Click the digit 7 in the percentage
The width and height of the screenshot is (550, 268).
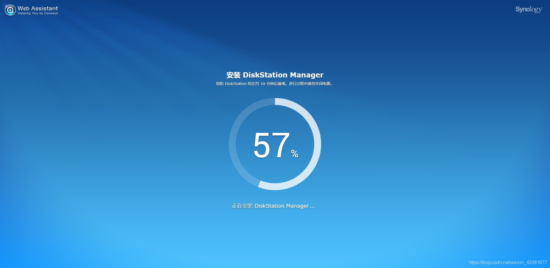280,145
